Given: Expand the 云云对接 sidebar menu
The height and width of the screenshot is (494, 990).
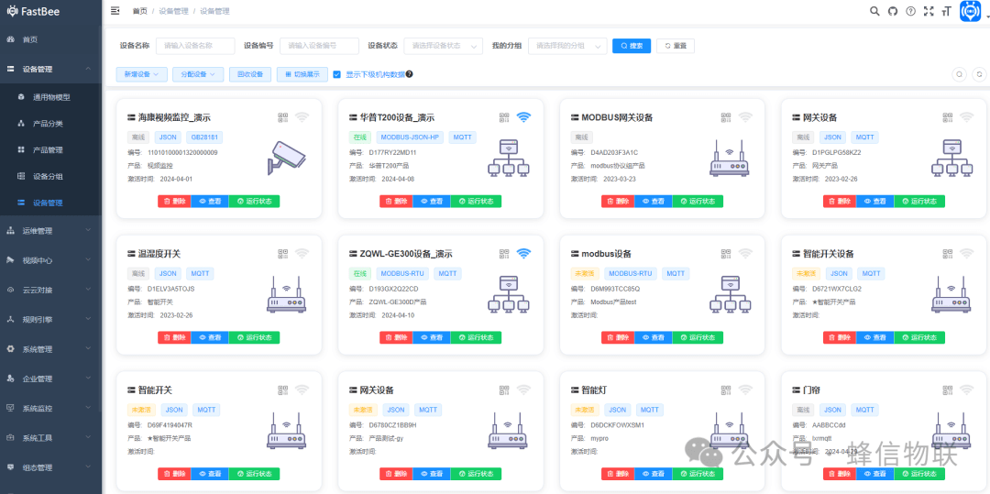Looking at the screenshot, I should point(50,290).
